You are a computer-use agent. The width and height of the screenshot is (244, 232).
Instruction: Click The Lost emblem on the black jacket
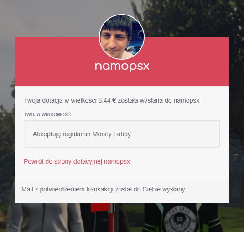click(180, 219)
